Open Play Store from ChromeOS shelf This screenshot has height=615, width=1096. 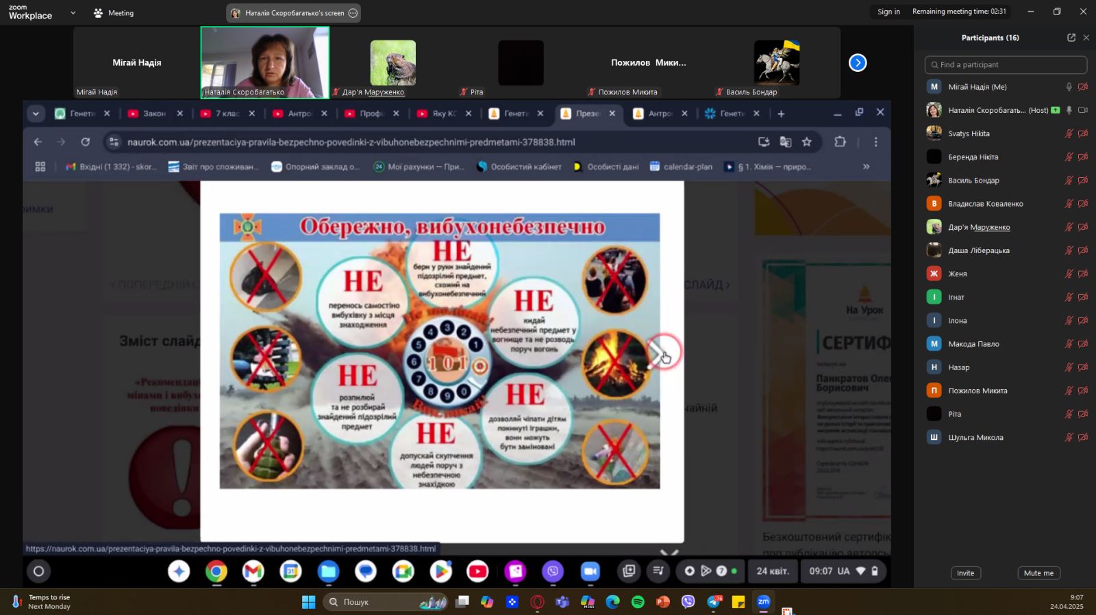tap(440, 571)
